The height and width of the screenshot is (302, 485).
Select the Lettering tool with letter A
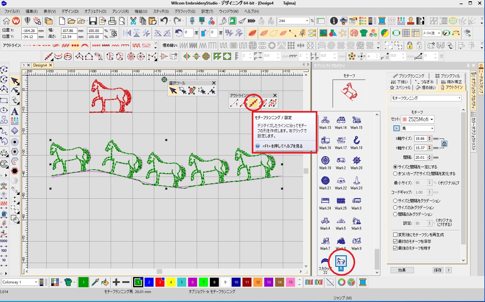point(14,111)
